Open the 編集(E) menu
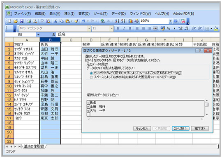This screenshot has height=158, width=222. (40, 14)
